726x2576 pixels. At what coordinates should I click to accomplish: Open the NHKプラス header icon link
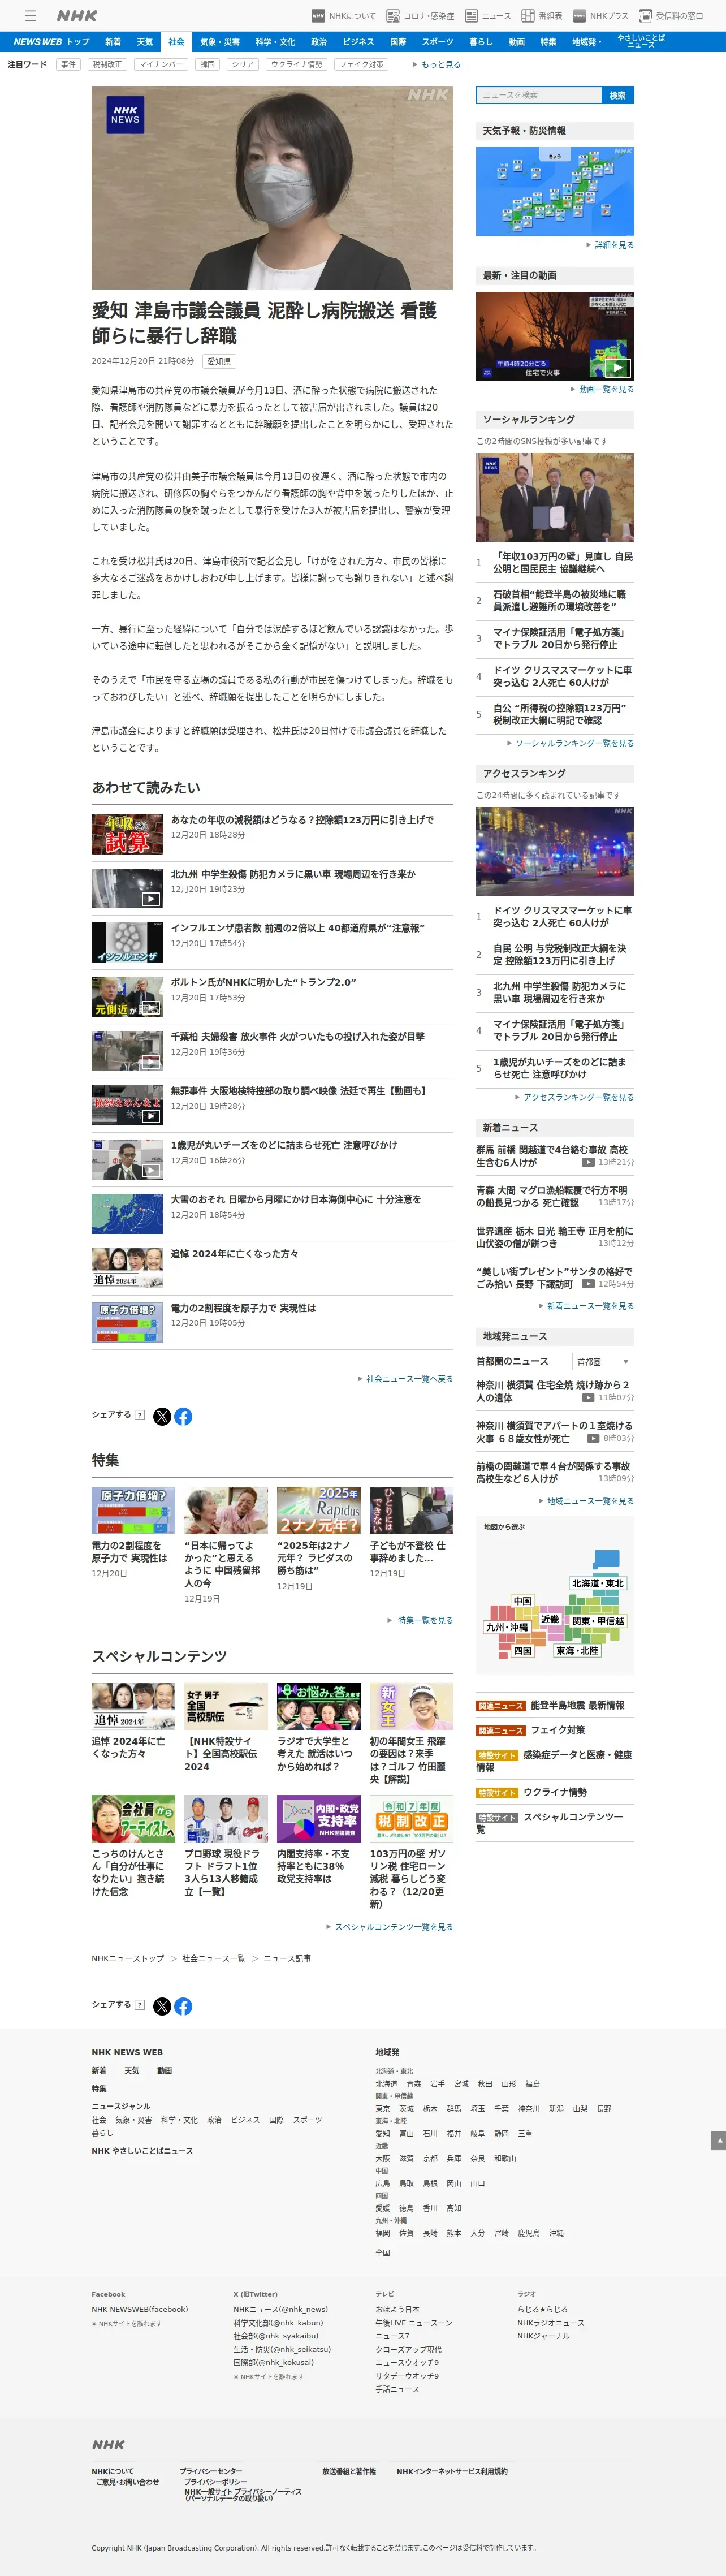pos(600,16)
